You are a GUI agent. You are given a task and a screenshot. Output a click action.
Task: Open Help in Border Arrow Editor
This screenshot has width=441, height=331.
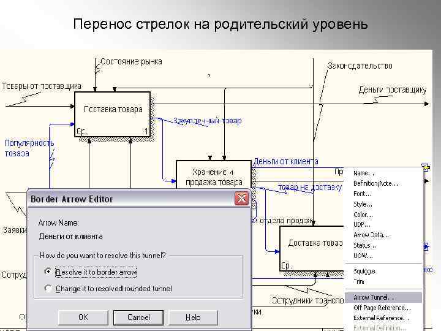coord(193,318)
